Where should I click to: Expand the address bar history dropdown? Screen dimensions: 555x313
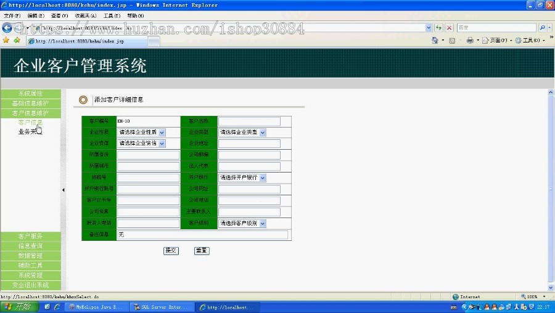(429, 28)
